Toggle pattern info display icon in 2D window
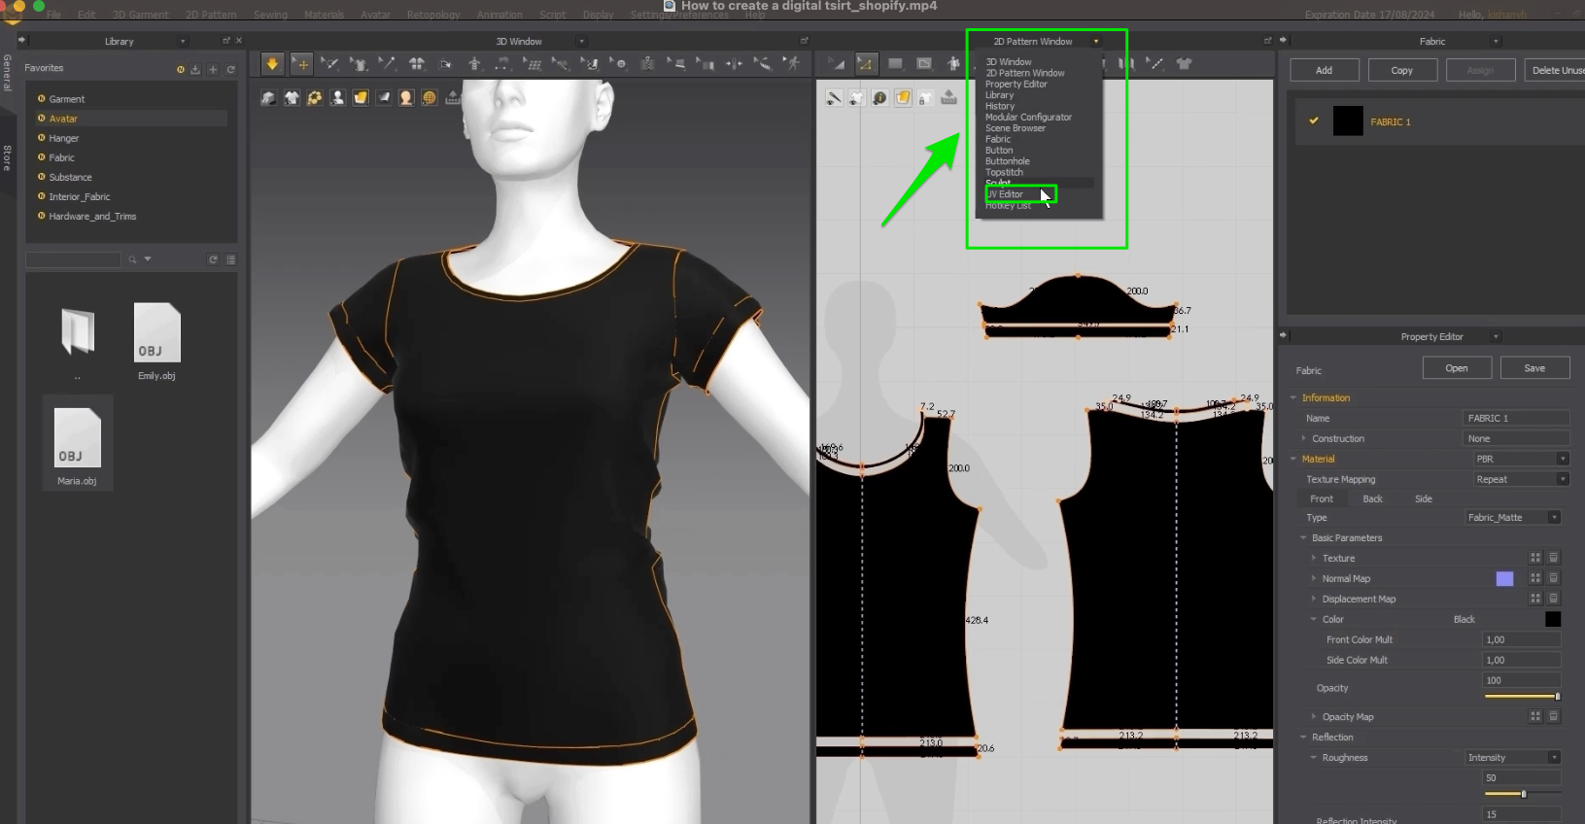1585x824 pixels. (x=879, y=98)
